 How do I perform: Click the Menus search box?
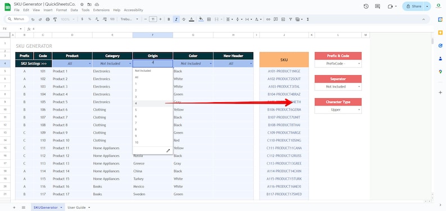click(17, 19)
